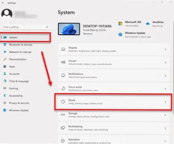The width and height of the screenshot is (174, 144).
Task: Click the Privacy & security shield icon
Action: (x=5, y=103)
